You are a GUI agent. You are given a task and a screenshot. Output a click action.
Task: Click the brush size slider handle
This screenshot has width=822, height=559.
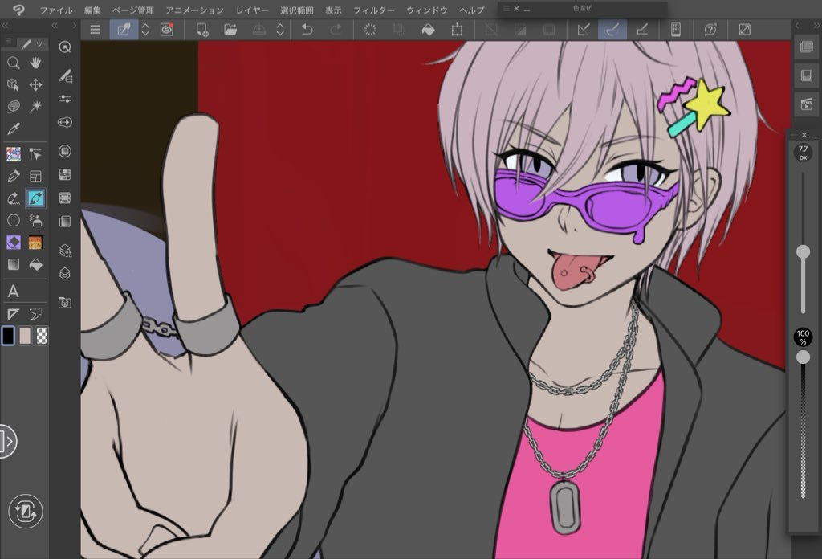coord(803,252)
